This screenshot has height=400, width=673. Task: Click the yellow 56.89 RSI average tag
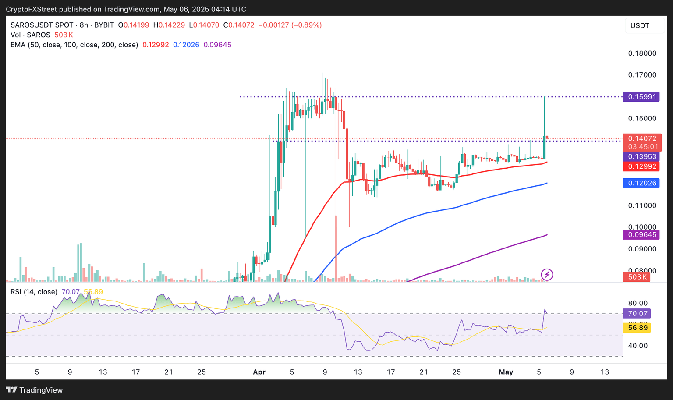[x=637, y=328]
